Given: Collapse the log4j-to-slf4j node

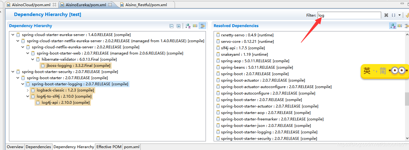Looking at the screenshot, I should 28,96.
